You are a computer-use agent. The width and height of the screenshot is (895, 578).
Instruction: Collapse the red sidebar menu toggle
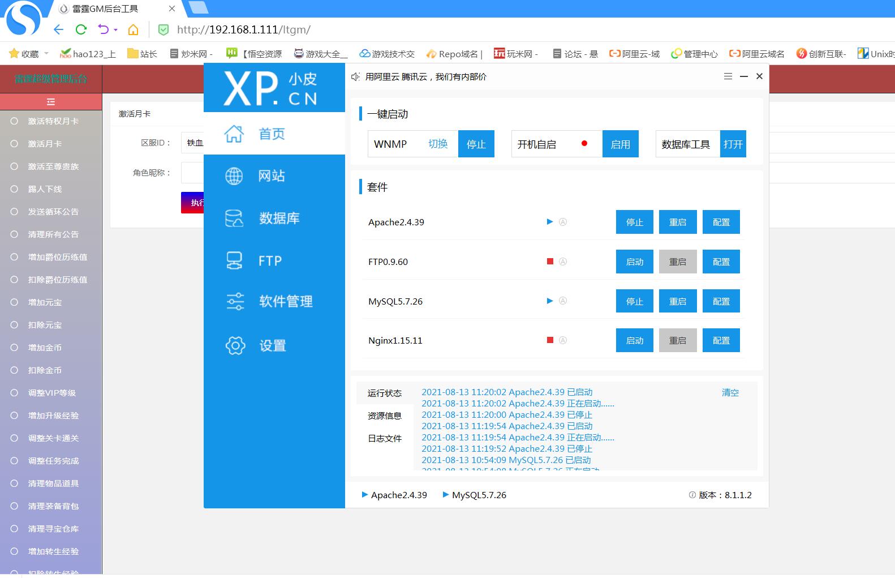(x=51, y=102)
